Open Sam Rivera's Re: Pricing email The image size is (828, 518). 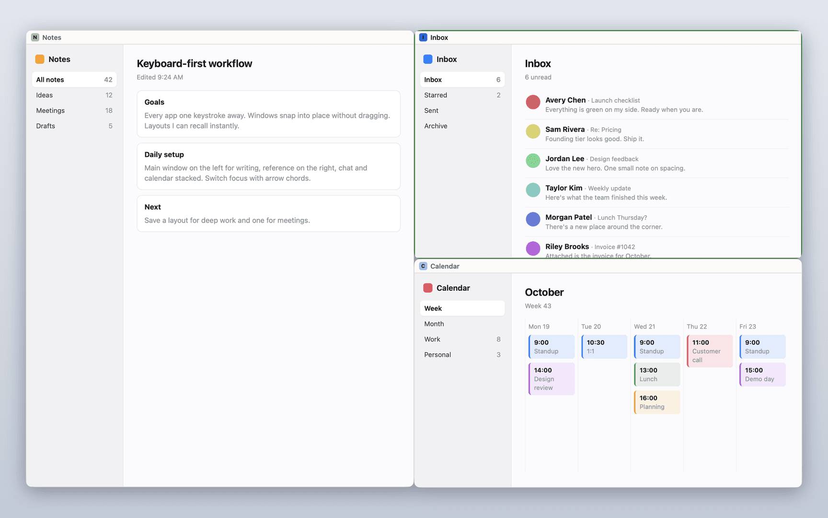pos(656,134)
